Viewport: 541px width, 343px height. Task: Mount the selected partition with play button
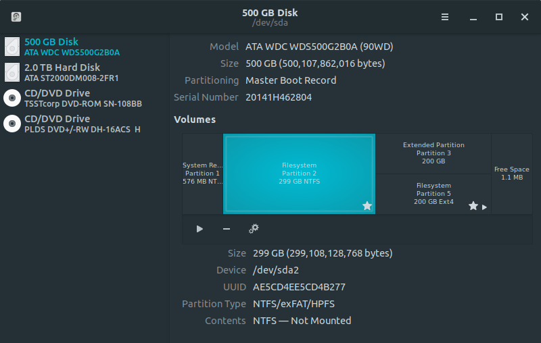click(x=199, y=229)
